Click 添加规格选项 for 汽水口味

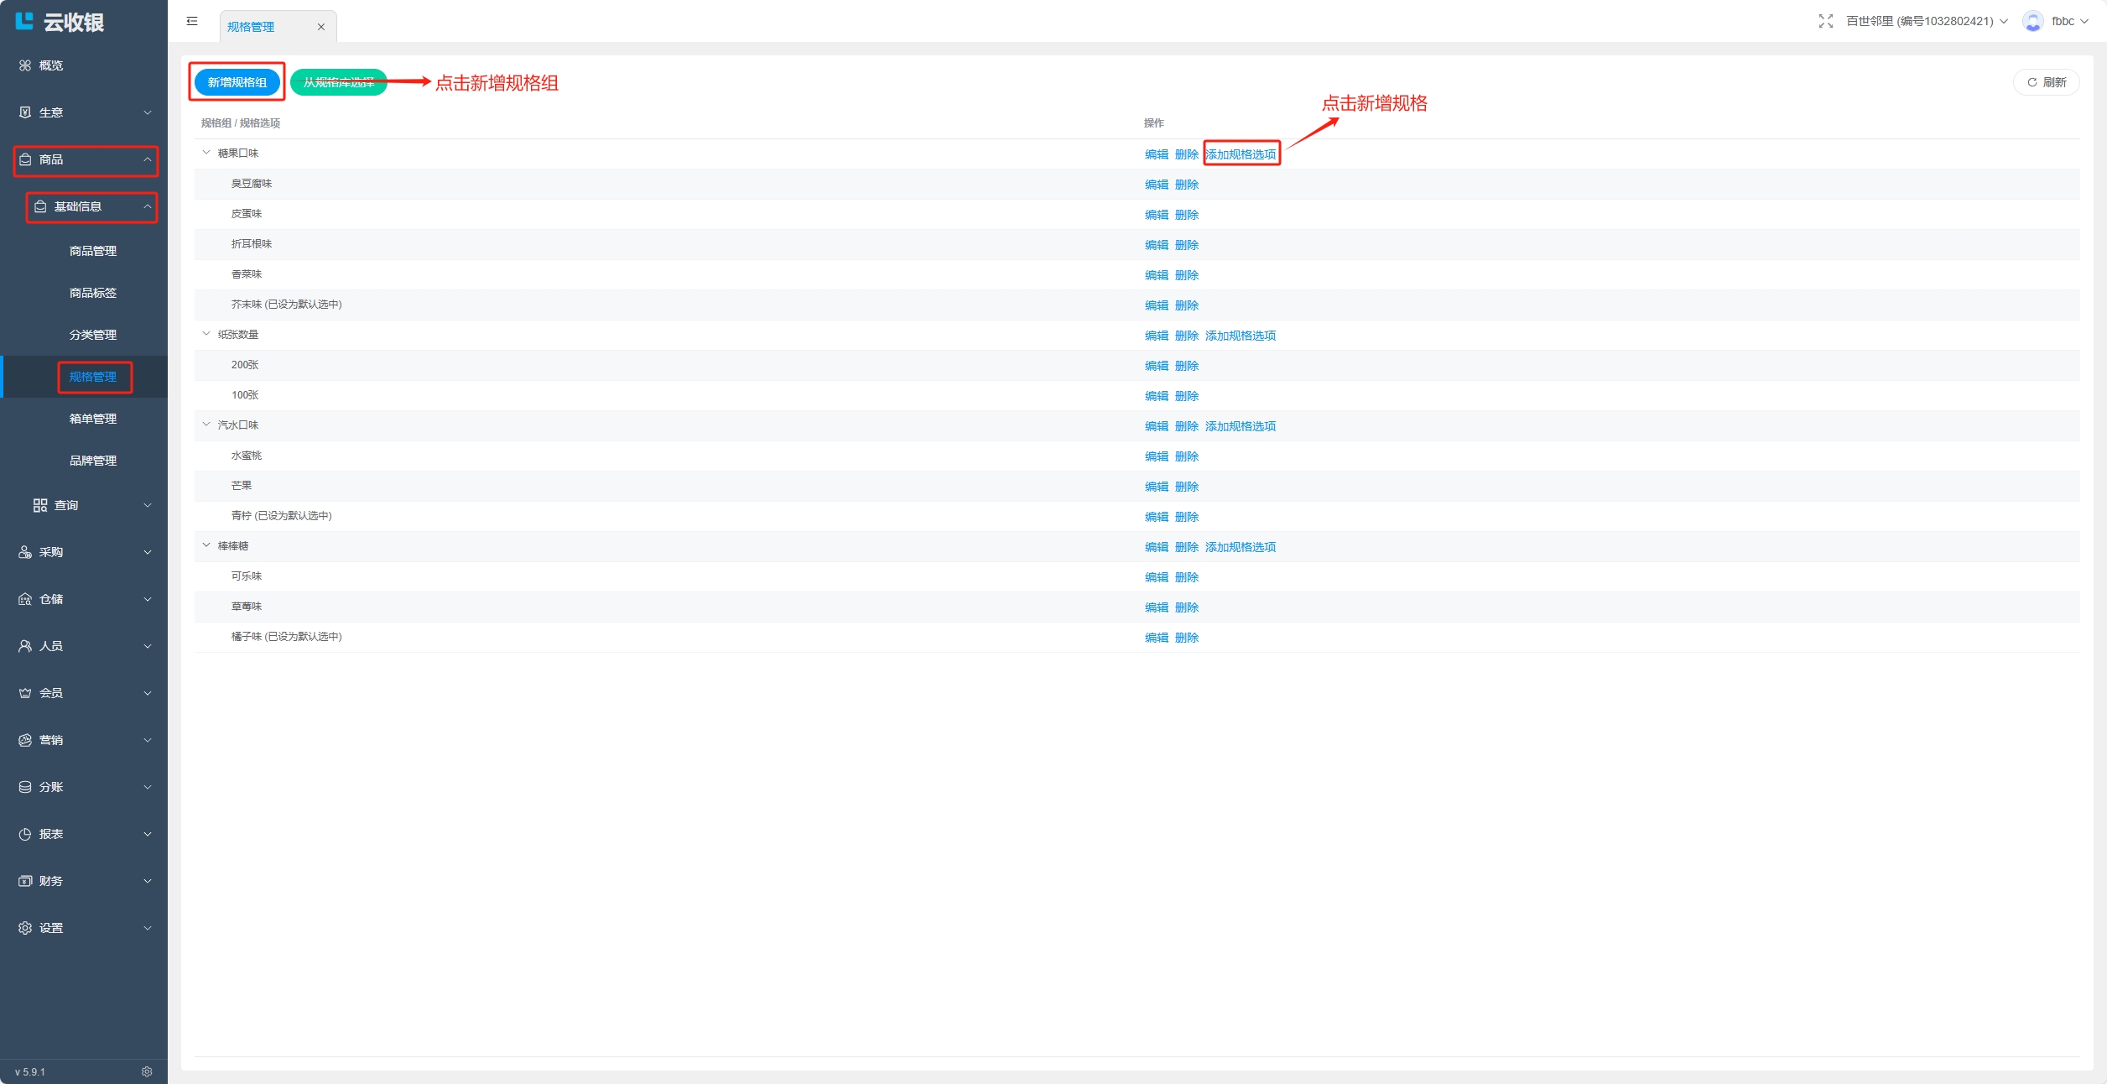(1240, 426)
